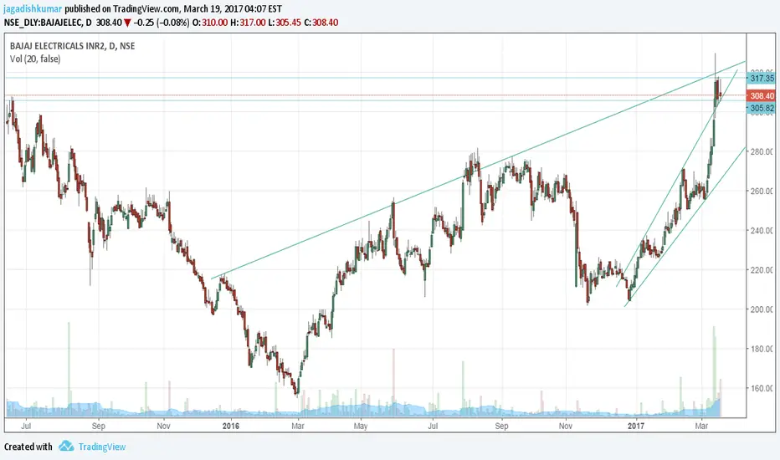This screenshot has width=780, height=460.
Task: Click the H:317.00 high value
Action: [x=248, y=23]
